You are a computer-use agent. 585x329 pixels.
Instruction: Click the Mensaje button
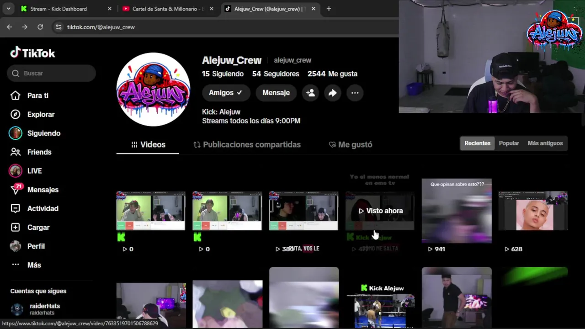276,93
